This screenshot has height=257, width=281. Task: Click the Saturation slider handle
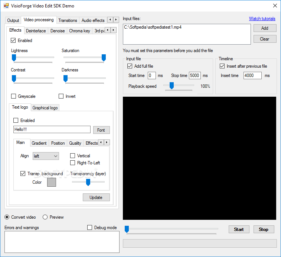(104, 58)
